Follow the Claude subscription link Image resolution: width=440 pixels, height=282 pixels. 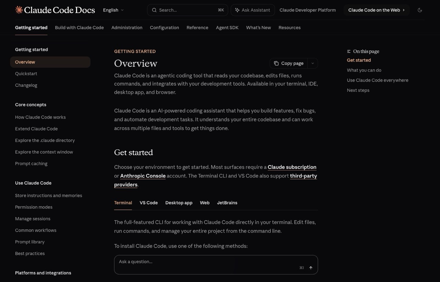[292, 167]
